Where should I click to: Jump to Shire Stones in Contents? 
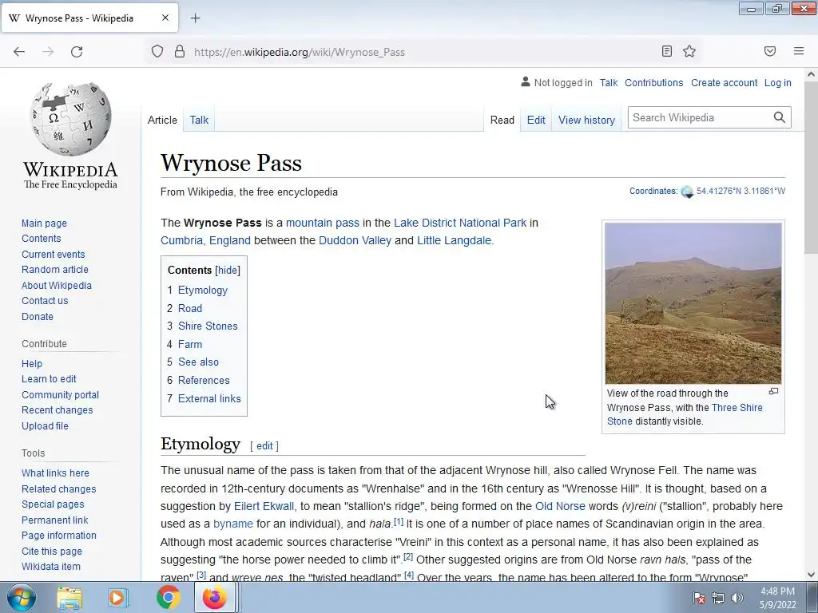coord(208,326)
